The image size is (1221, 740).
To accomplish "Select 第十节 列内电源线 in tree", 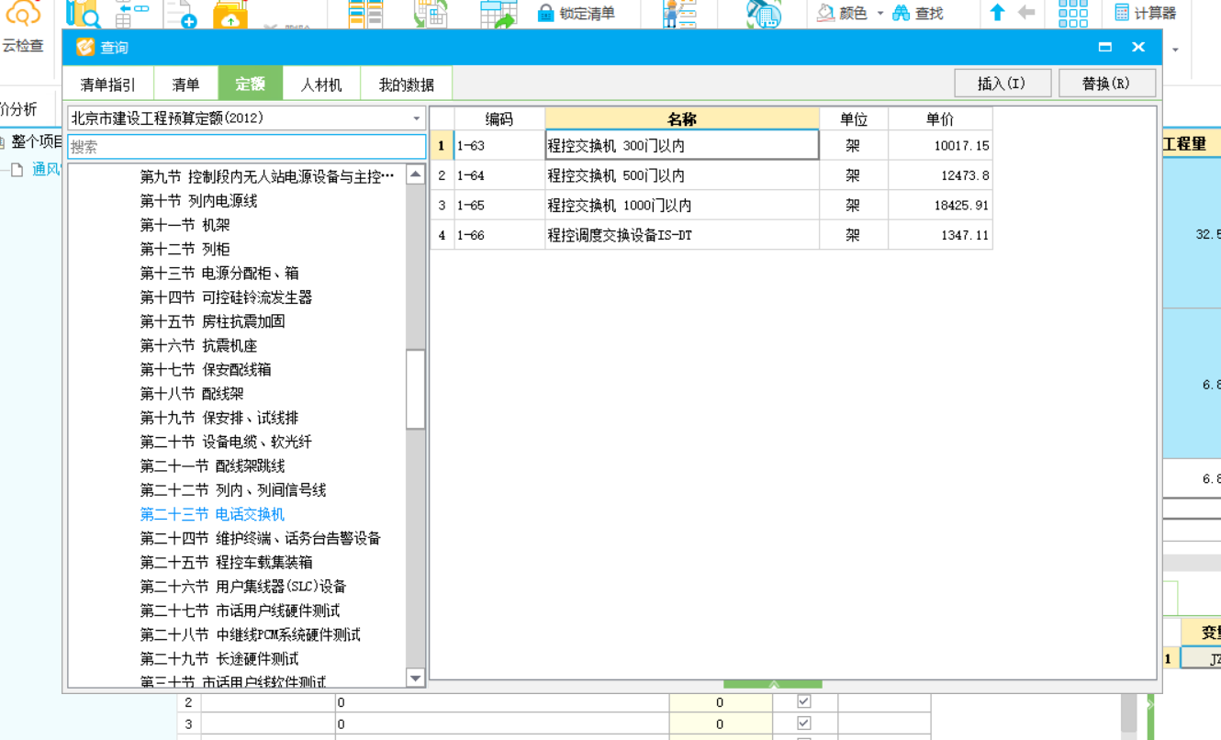I will point(198,200).
